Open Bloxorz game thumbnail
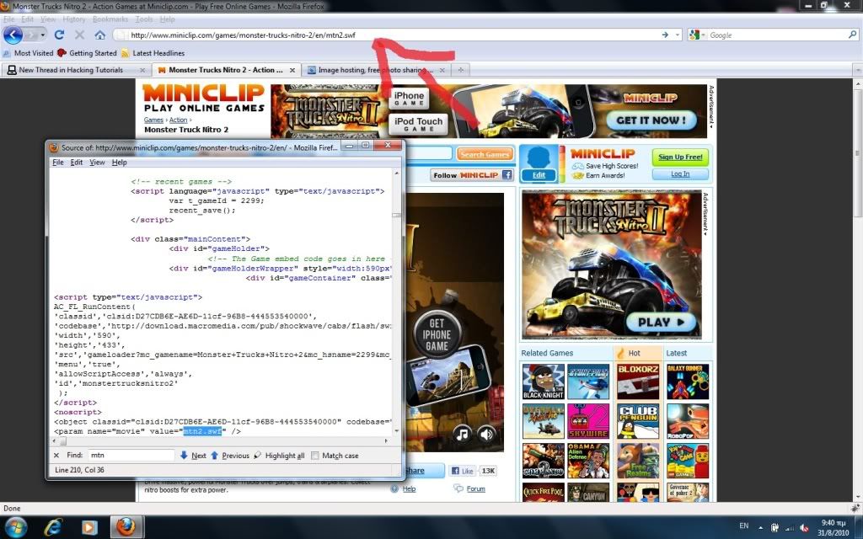863x539 pixels. [x=638, y=382]
